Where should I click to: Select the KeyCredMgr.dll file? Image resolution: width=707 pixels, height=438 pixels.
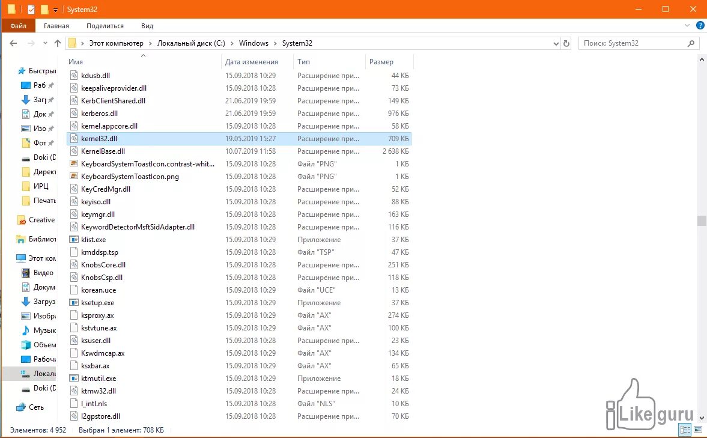click(x=239, y=189)
